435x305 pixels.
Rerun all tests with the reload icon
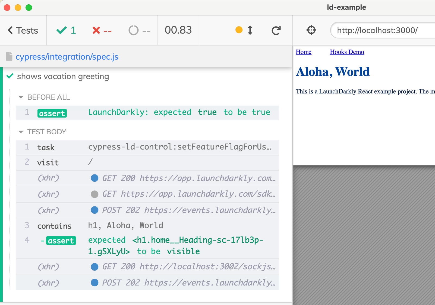276,30
